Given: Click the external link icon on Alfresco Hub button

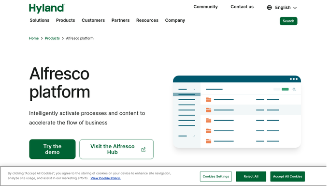Looking at the screenshot, I should pyautogui.click(x=143, y=150).
